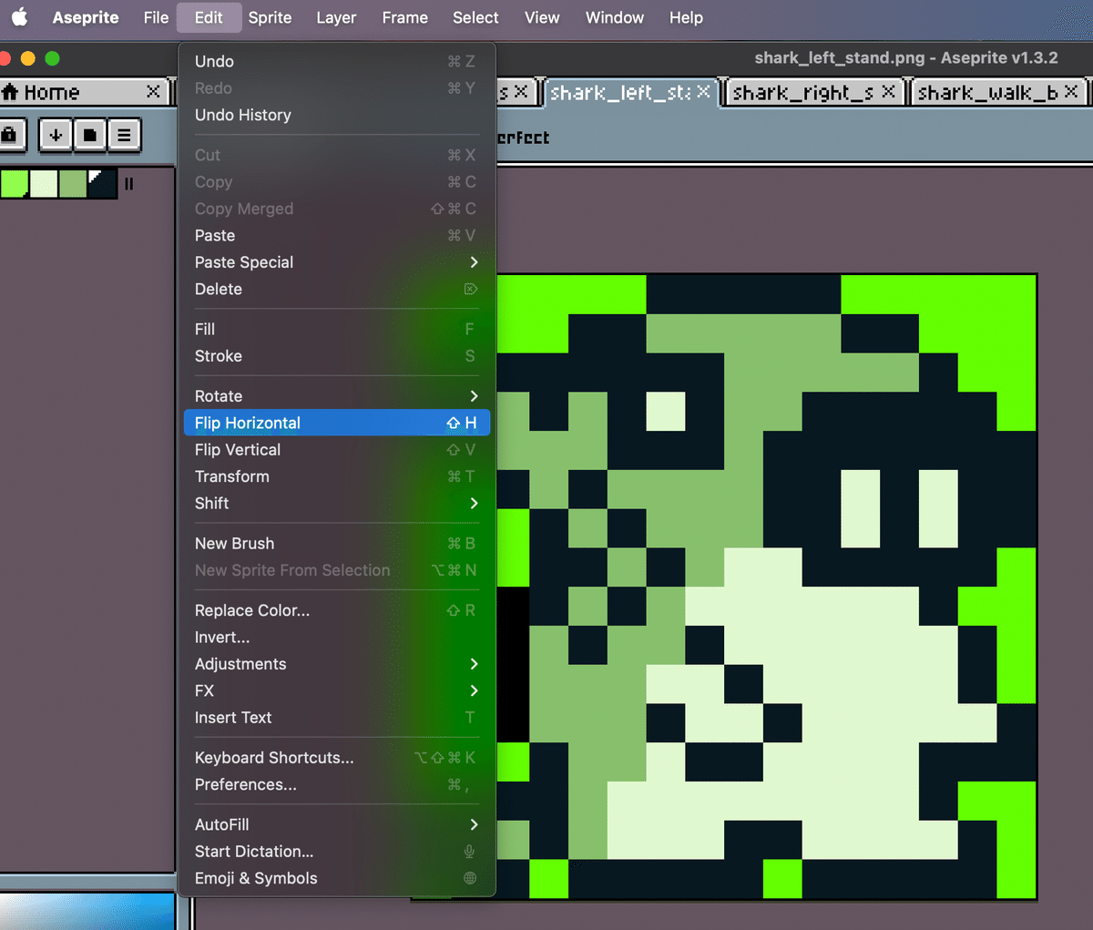Viewport: 1093px width, 930px height.
Task: Choose Paste in the Edit menu
Action: coord(337,235)
